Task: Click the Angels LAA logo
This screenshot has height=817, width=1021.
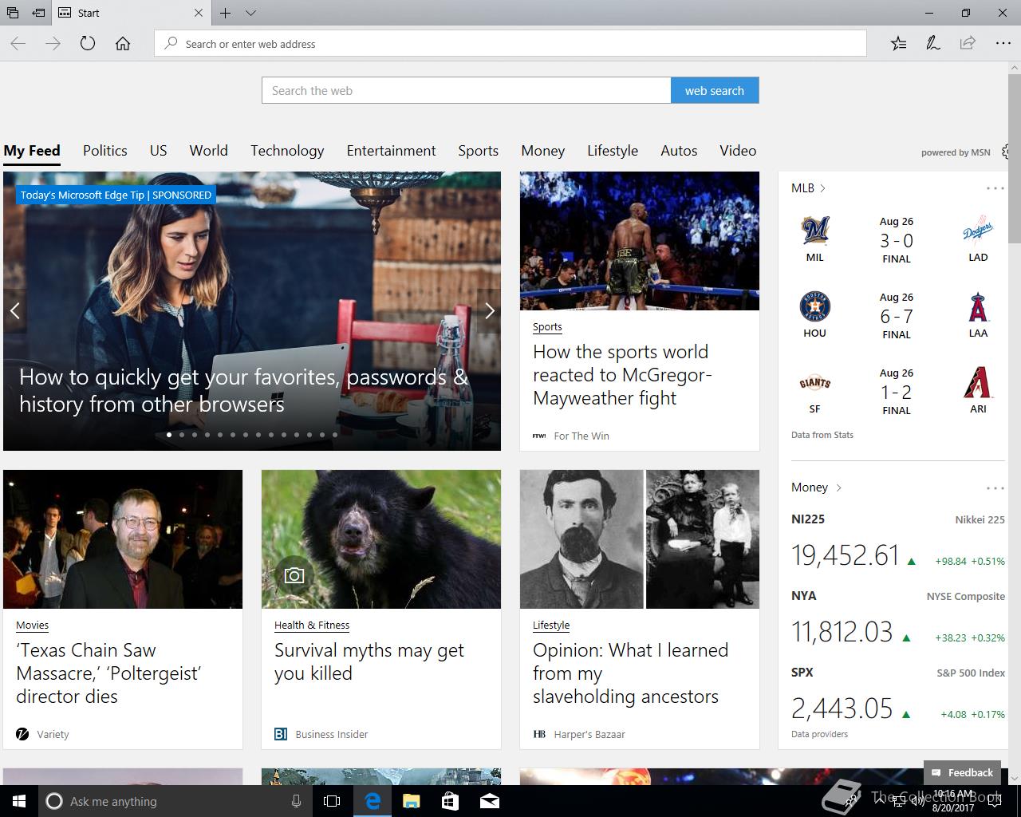Action: pos(978,306)
